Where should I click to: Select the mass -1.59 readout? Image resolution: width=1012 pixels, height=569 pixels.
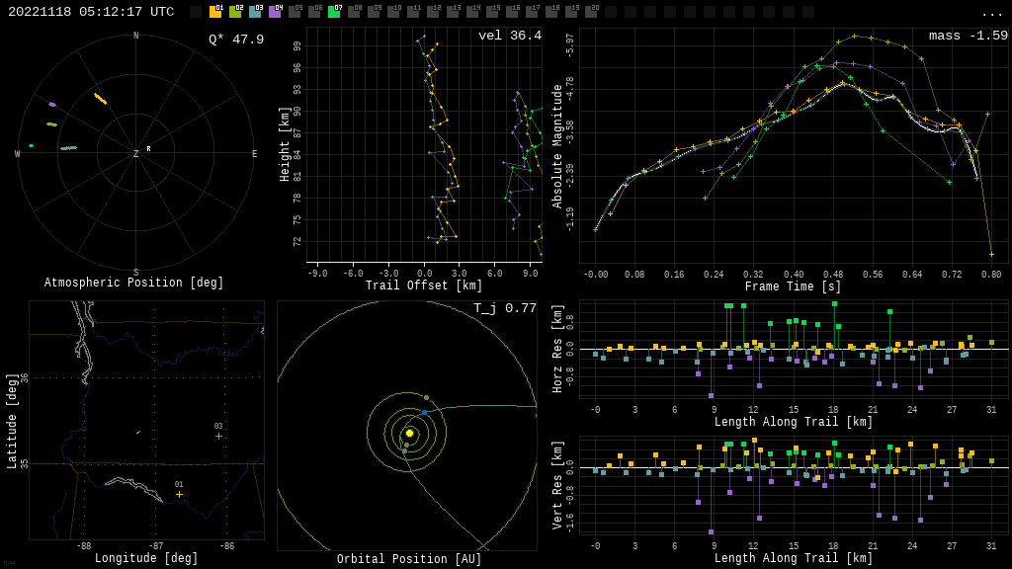click(968, 36)
